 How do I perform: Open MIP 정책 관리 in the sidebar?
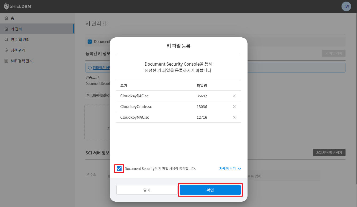tap(37, 61)
